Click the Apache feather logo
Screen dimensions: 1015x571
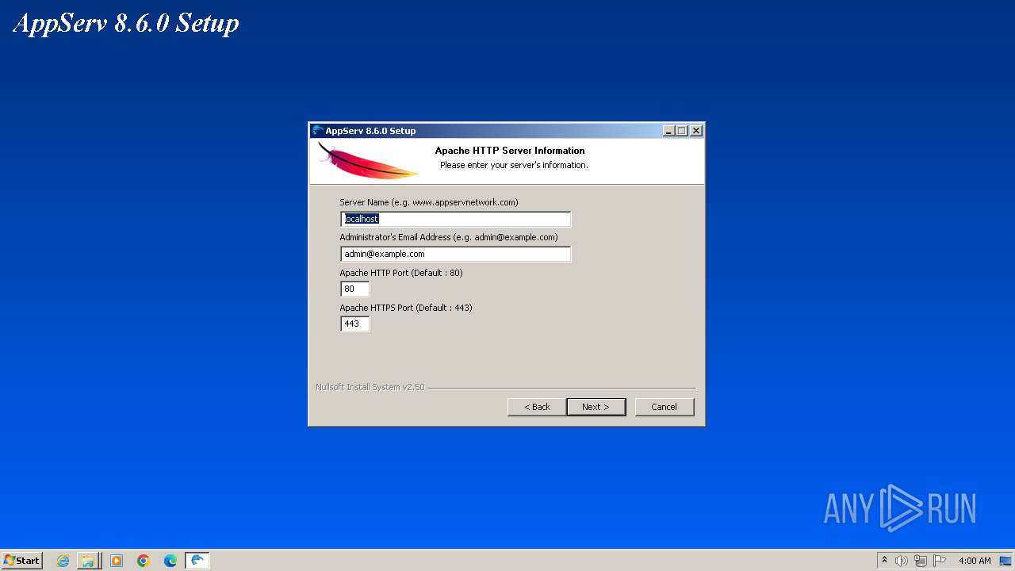click(x=367, y=161)
